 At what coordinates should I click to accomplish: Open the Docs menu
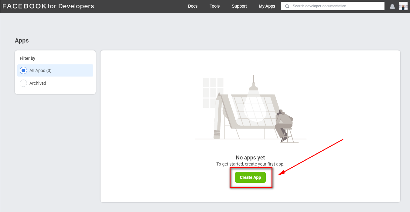193,6
